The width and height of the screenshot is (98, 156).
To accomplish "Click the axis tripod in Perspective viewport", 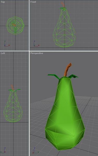I will 36,150.
